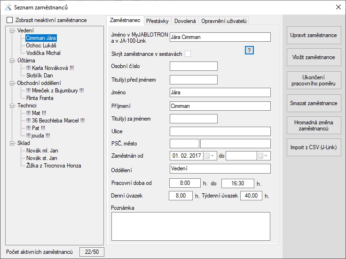
Task: Enable Zobrazit neaktivní zaměstnance checkbox
Action: click(10, 20)
